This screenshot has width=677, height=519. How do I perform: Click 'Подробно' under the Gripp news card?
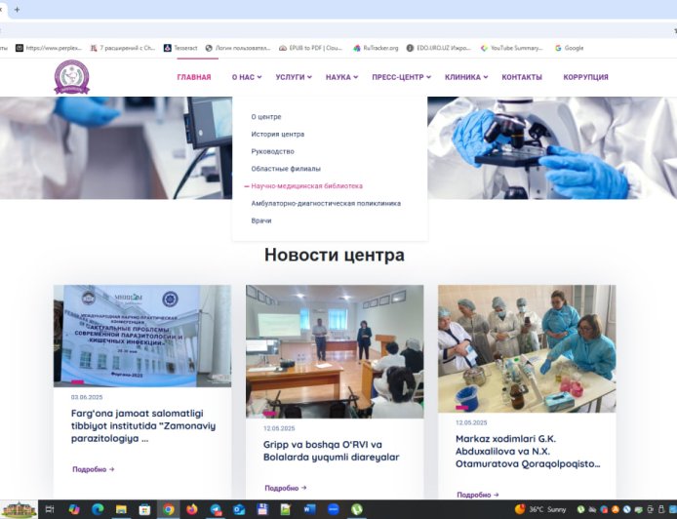(x=286, y=488)
